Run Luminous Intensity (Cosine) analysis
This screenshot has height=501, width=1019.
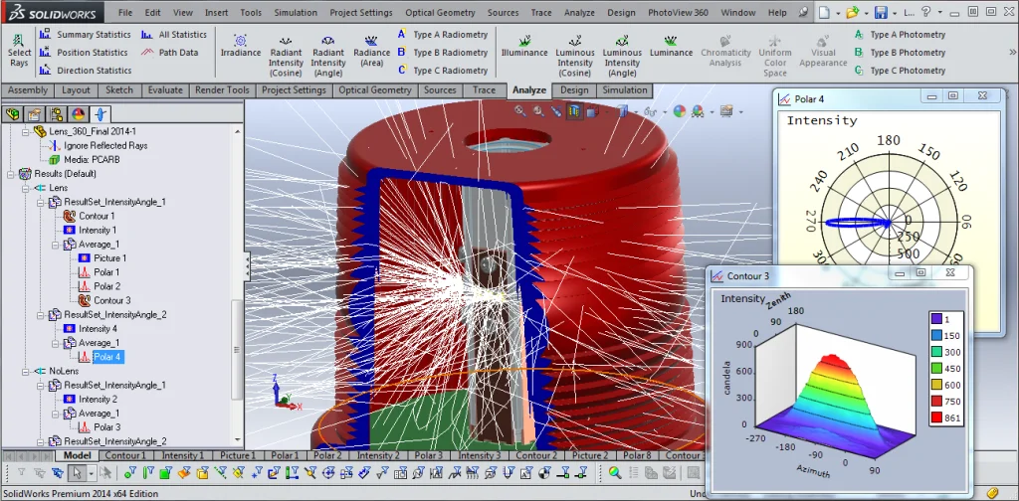pyautogui.click(x=574, y=55)
